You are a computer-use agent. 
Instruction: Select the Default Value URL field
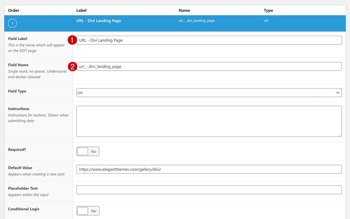tap(209, 169)
